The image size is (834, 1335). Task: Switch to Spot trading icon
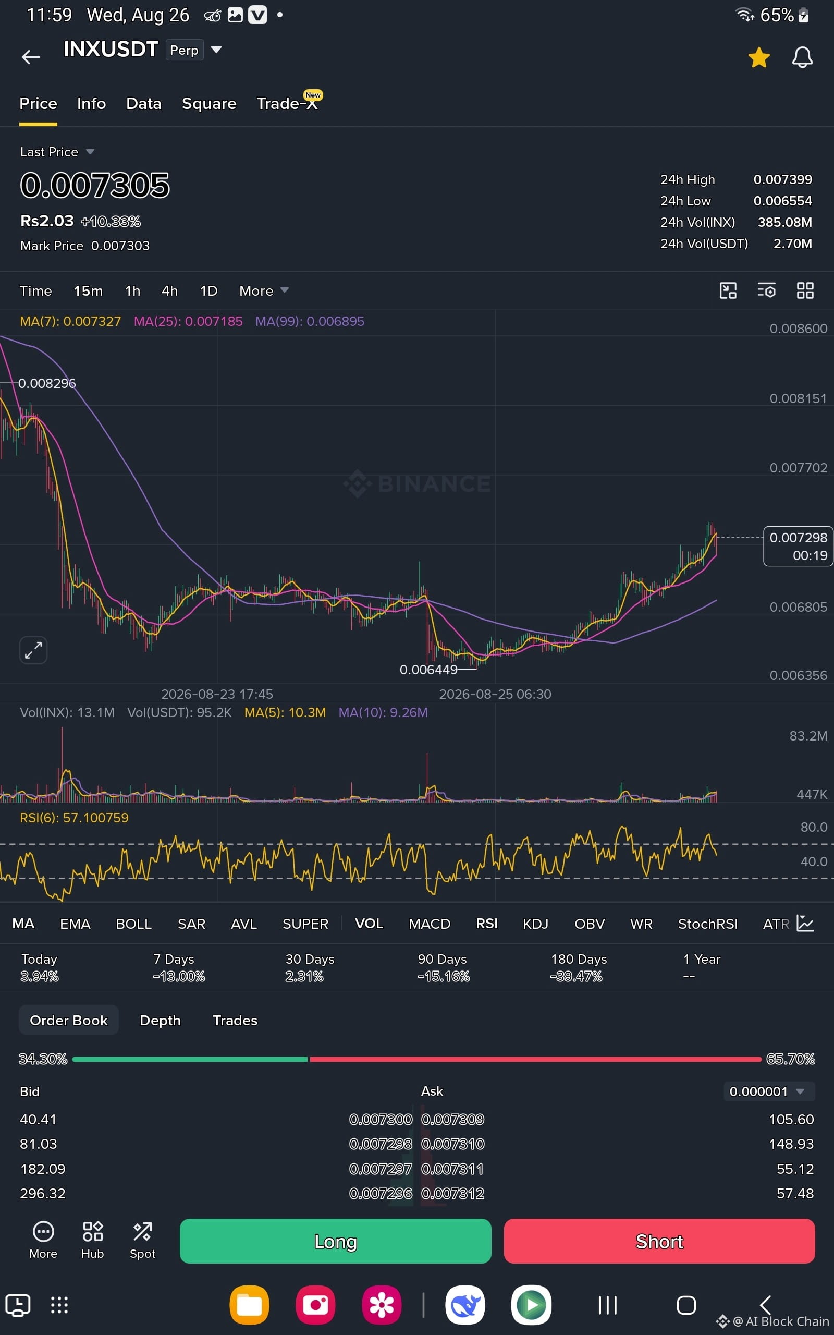(142, 1240)
